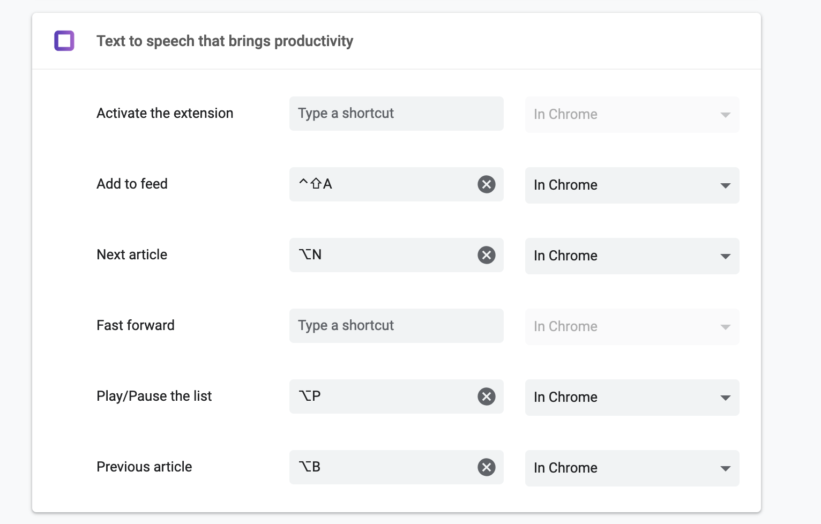Click the extension title text
Screen dimensions: 821x524
point(225,41)
